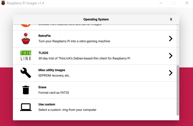This screenshot has width=193, height=126.
Task: Select the RetroPie entry title
Action: coord(44,36)
